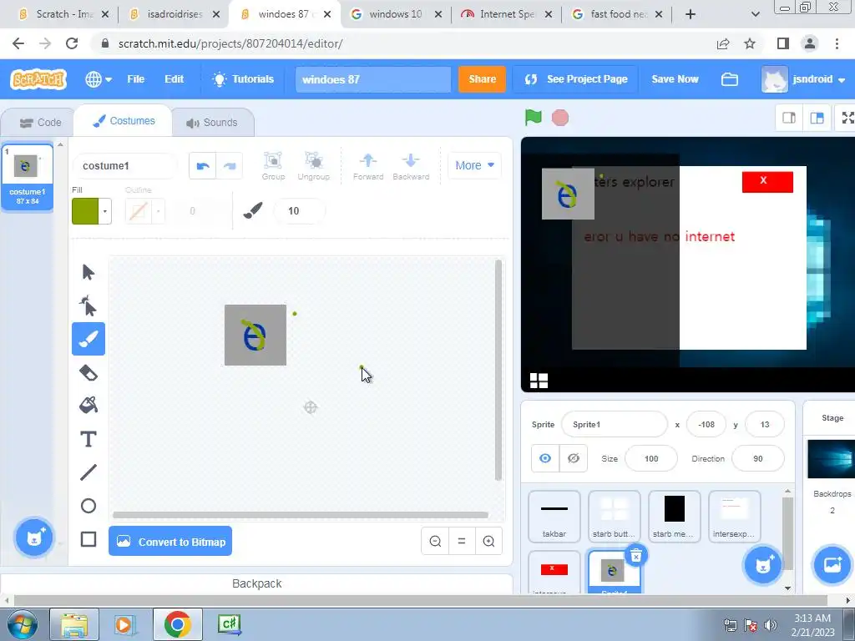Hide sprite using crossed-eye icon

[573, 458]
